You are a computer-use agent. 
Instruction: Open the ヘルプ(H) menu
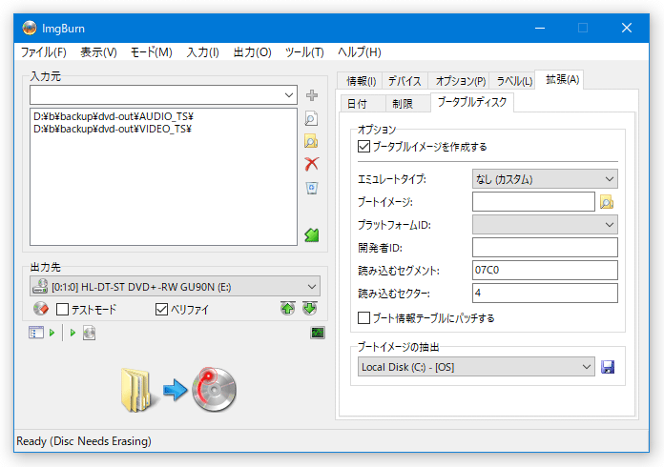(360, 52)
